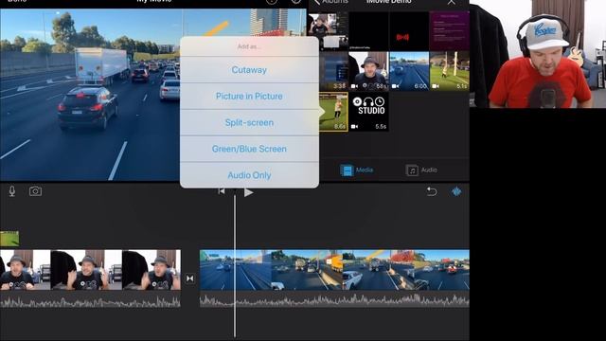606x341 pixels.
Task: Select Picture in Picture overlay option
Action: point(249,97)
